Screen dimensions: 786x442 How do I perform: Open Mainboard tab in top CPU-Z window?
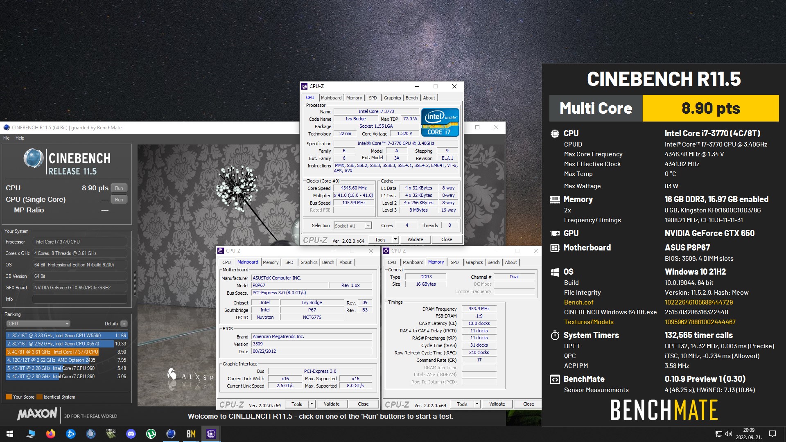pyautogui.click(x=331, y=98)
